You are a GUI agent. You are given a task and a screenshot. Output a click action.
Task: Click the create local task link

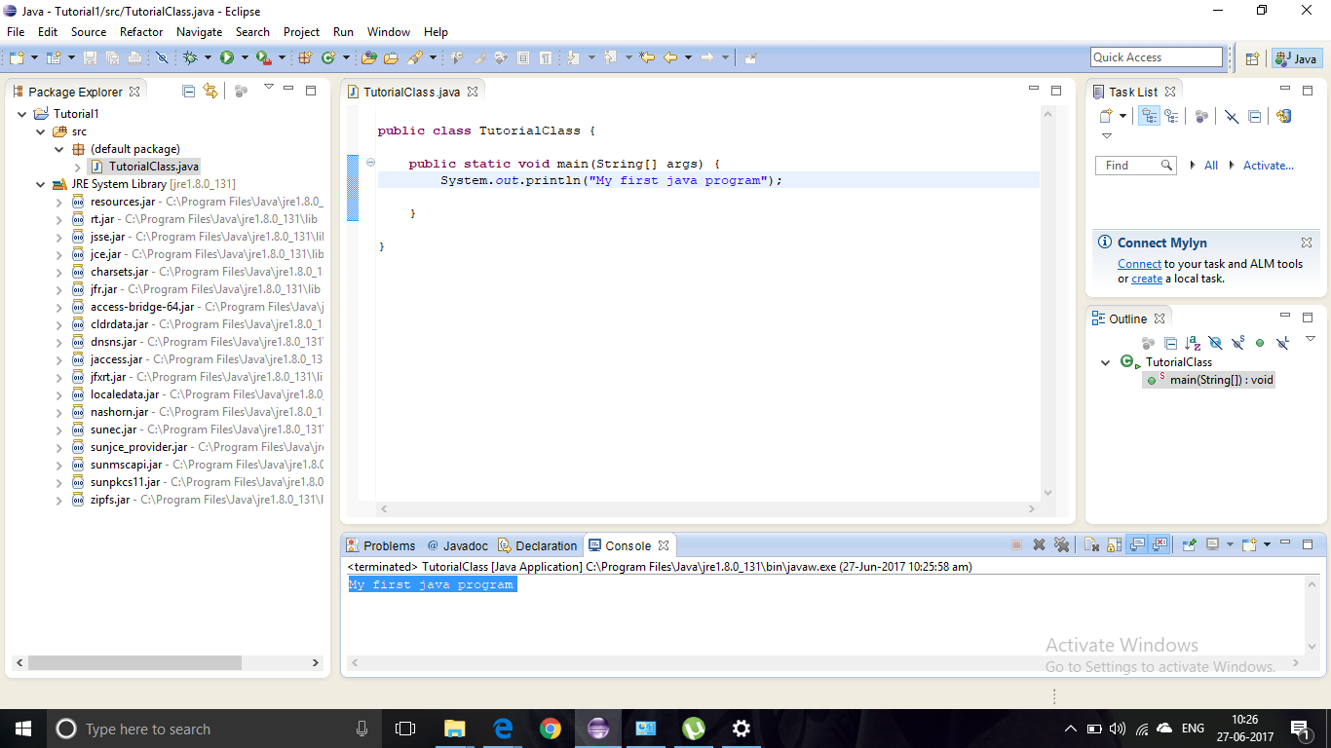(1147, 279)
